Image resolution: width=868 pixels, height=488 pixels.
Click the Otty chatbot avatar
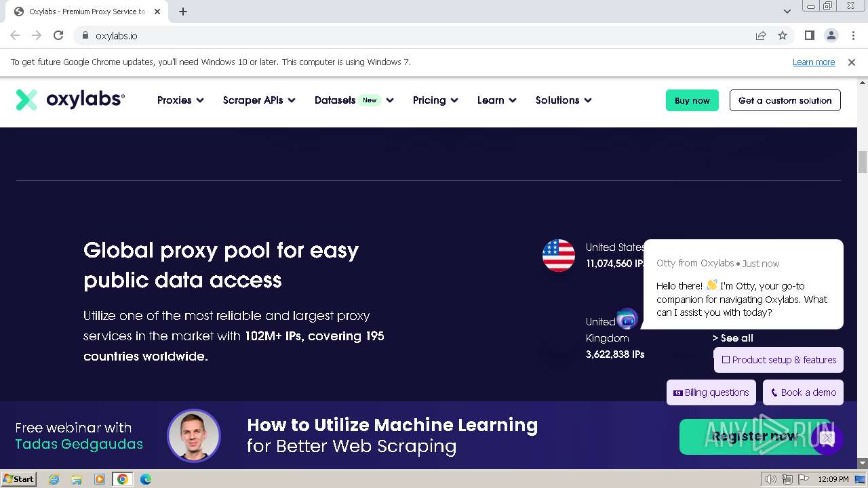(627, 318)
